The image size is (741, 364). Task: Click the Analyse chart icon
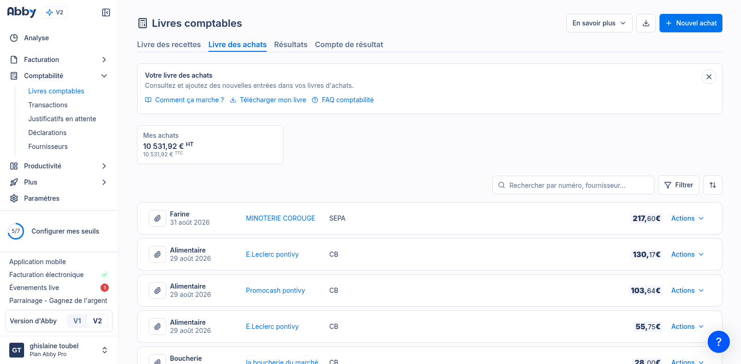point(14,38)
